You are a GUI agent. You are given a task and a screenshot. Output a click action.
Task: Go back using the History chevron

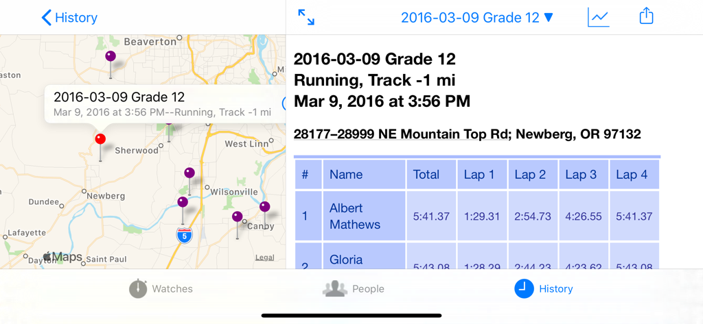[69, 18]
